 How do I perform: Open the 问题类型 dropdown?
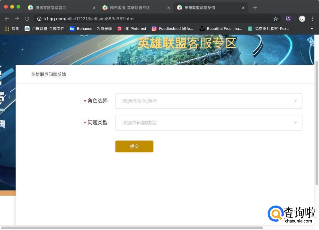tap(209, 123)
